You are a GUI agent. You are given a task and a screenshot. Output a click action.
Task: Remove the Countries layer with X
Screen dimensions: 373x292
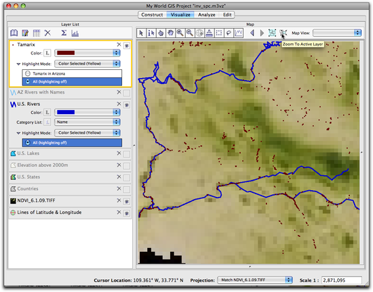point(119,189)
